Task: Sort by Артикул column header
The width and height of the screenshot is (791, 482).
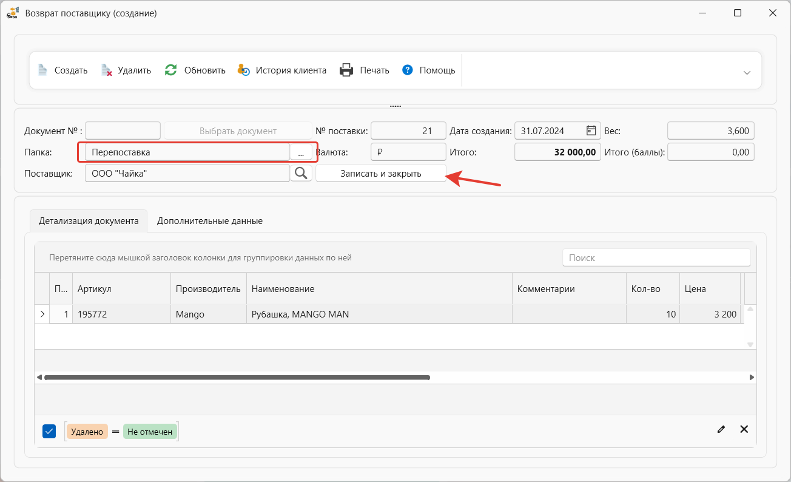Action: [x=121, y=288]
